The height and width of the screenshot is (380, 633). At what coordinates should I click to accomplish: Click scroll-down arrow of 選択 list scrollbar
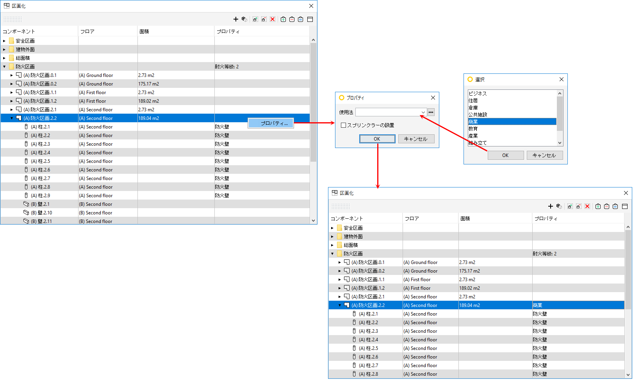[560, 143]
